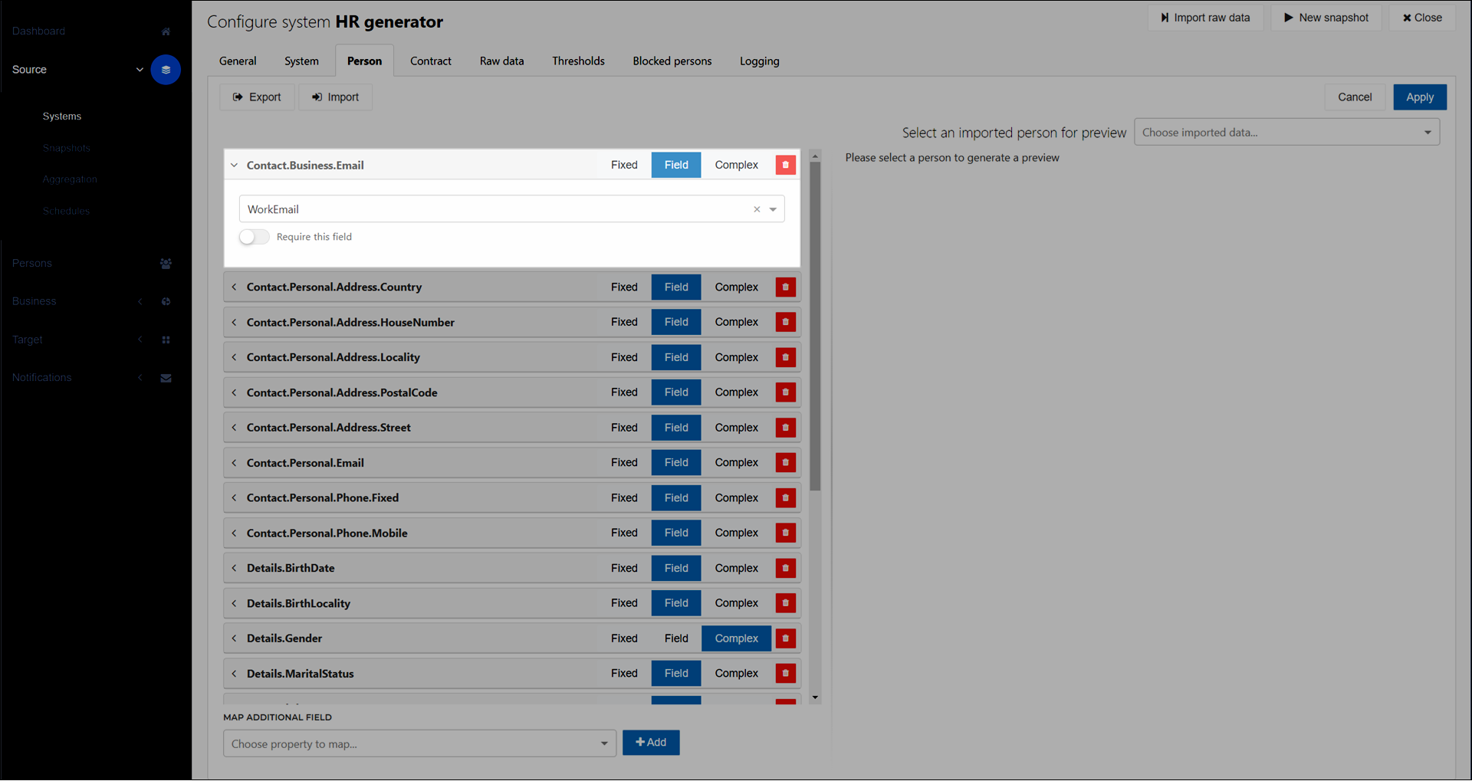Toggle Require this field switch
This screenshot has height=781, width=1472.
pos(254,237)
